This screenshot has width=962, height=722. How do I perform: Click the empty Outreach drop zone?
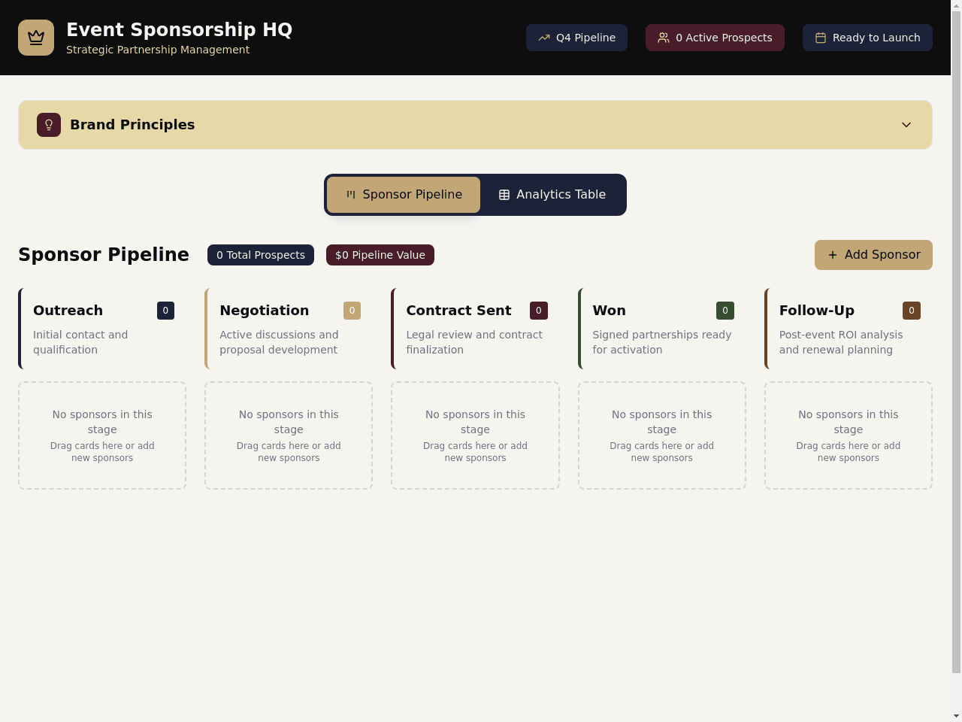(102, 435)
